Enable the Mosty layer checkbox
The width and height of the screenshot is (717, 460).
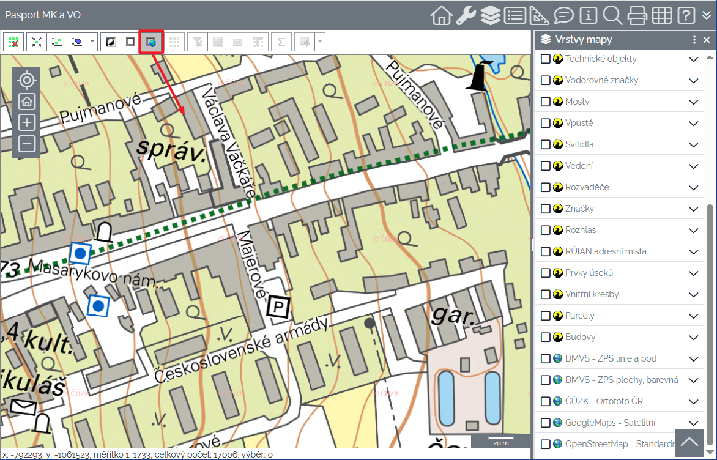(x=546, y=102)
